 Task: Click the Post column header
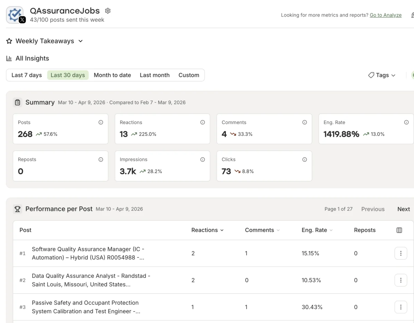(26, 230)
